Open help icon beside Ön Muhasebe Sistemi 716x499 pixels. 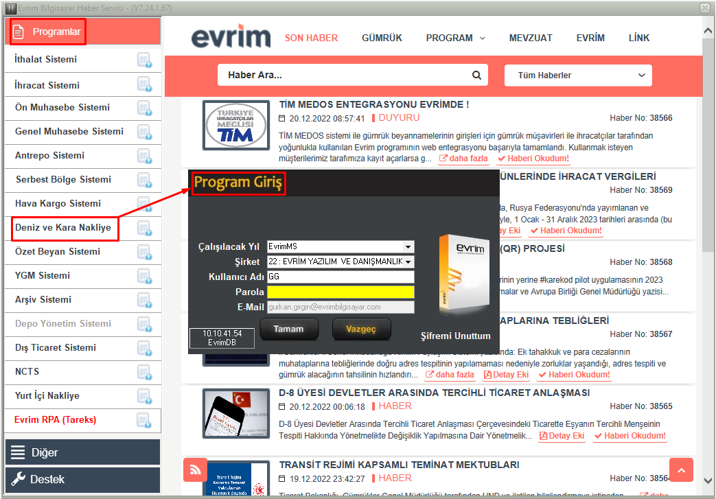point(145,108)
